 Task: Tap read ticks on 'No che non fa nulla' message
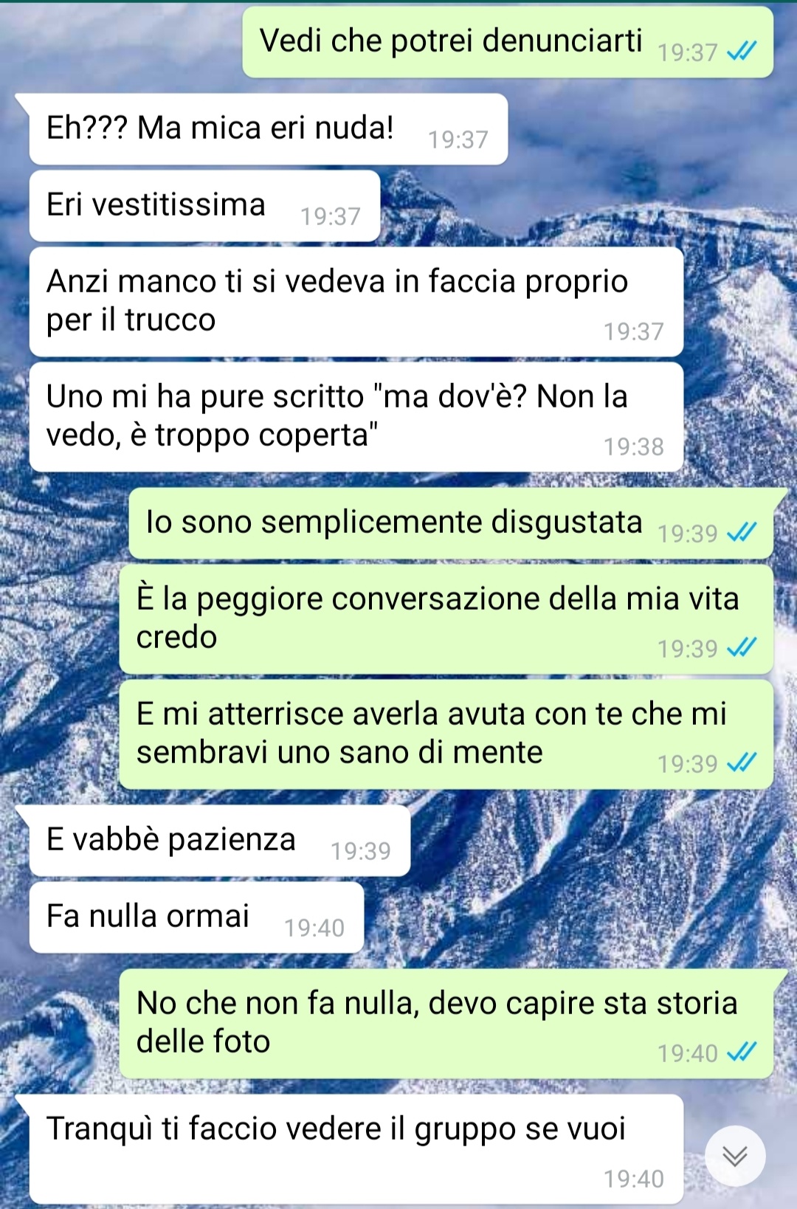click(742, 1052)
